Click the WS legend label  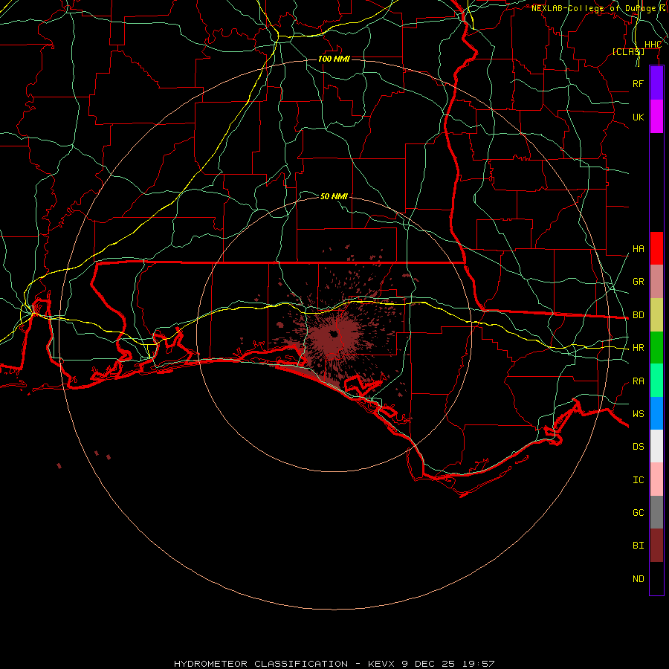tap(639, 414)
